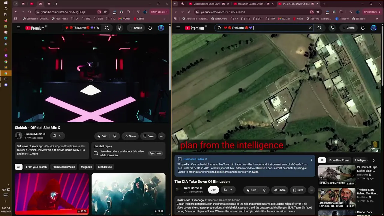Filter by Megamix chip
384x216 pixels.
pyautogui.click(x=86, y=167)
